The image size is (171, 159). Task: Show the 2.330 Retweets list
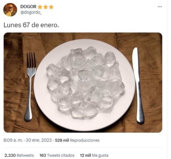tap(19, 155)
